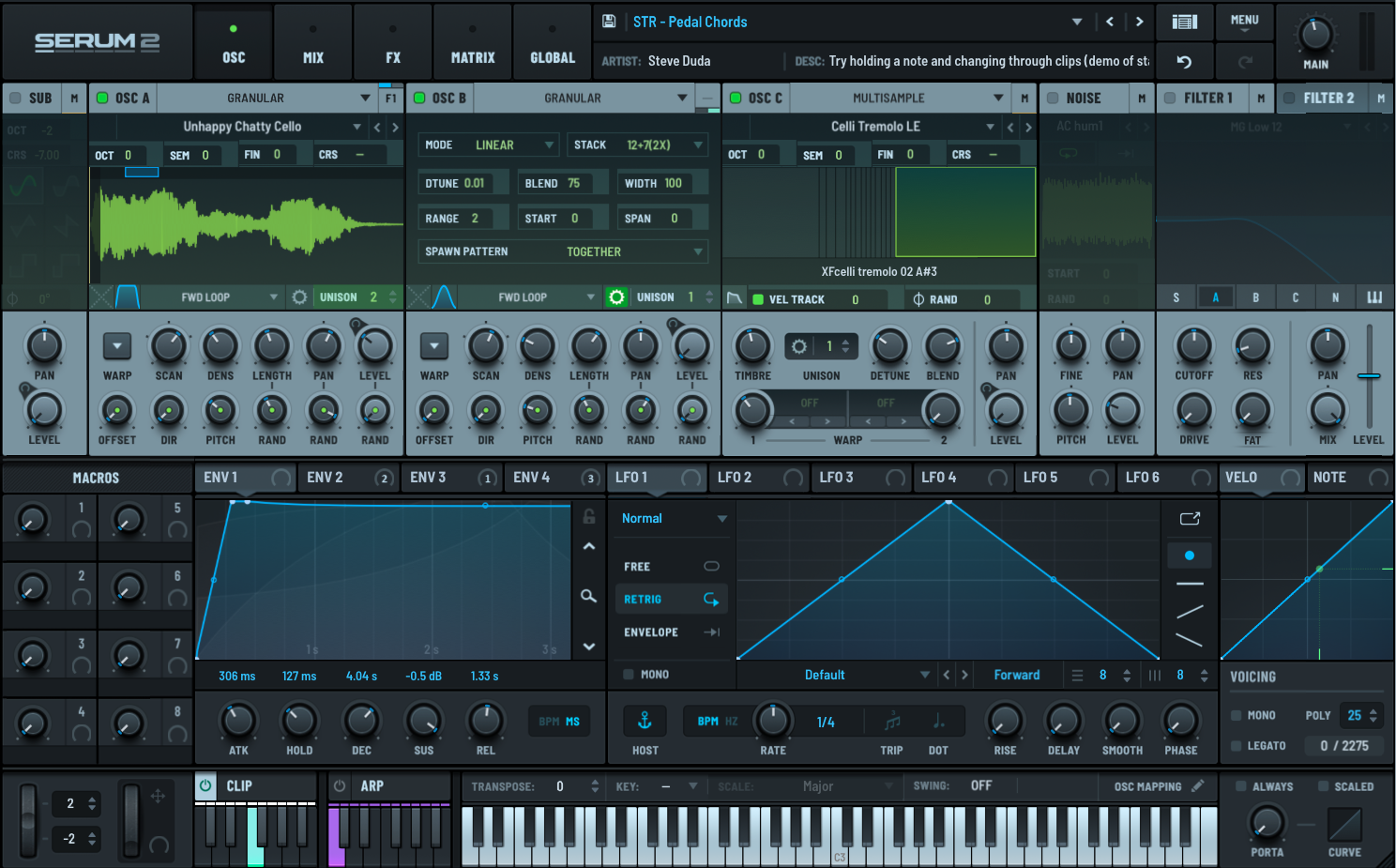The width and height of the screenshot is (1396, 868).
Task: Click the LFO RETRIG mode button
Action: 670,599
